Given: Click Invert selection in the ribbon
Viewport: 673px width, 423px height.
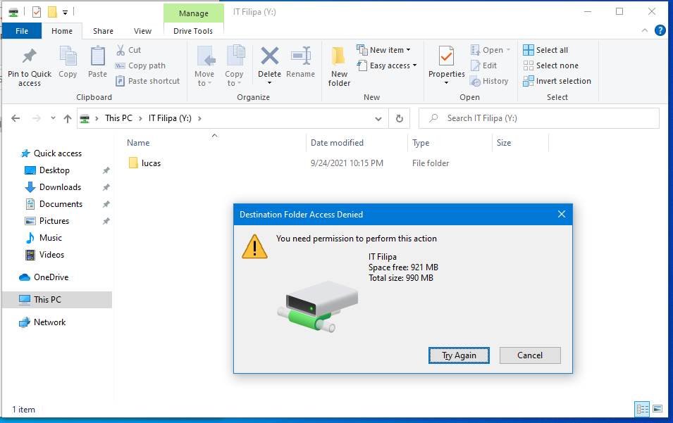Looking at the screenshot, I should [x=557, y=81].
